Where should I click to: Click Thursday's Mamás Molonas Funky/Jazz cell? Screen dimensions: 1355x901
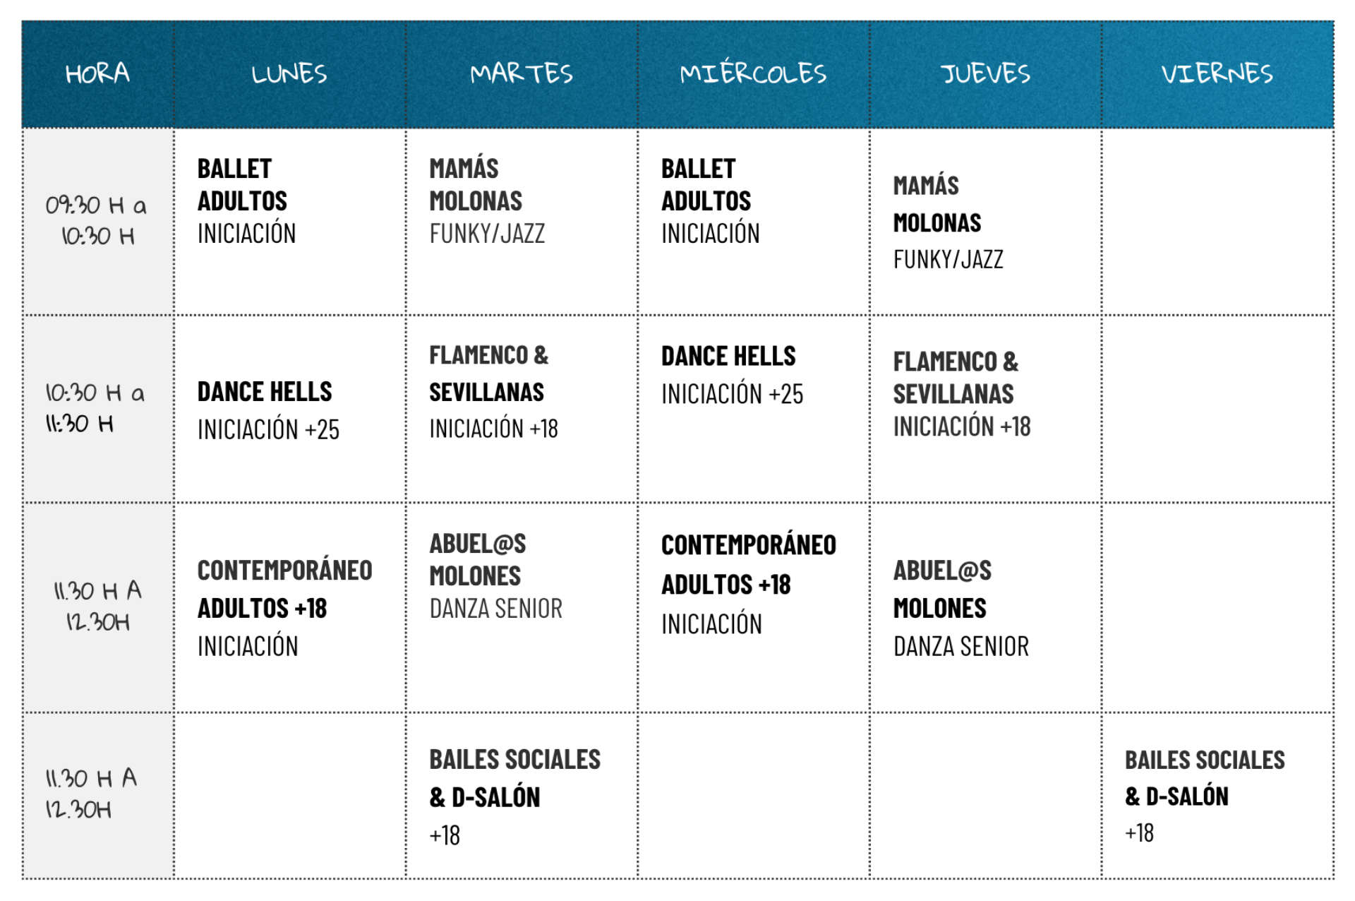[948, 222]
